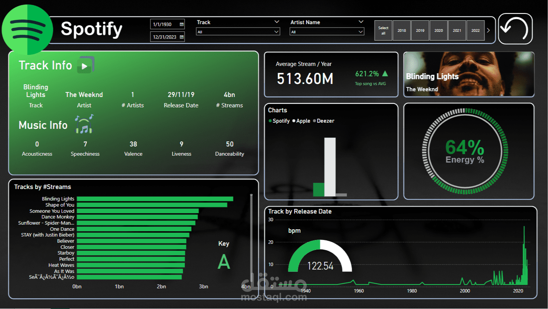This screenshot has height=309, width=548.
Task: Click the white Apple chart bar
Action: (x=330, y=167)
